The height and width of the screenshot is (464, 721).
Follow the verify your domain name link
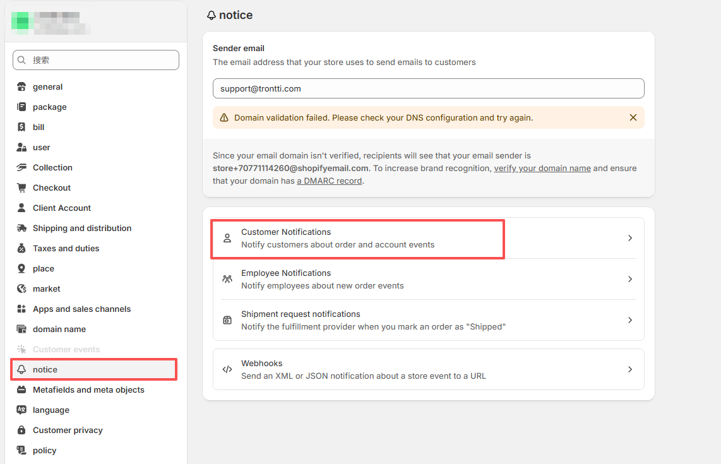pos(542,169)
